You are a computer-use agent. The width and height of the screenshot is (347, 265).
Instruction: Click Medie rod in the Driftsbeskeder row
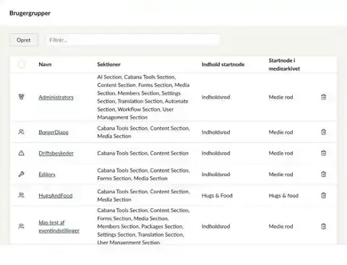280,153
